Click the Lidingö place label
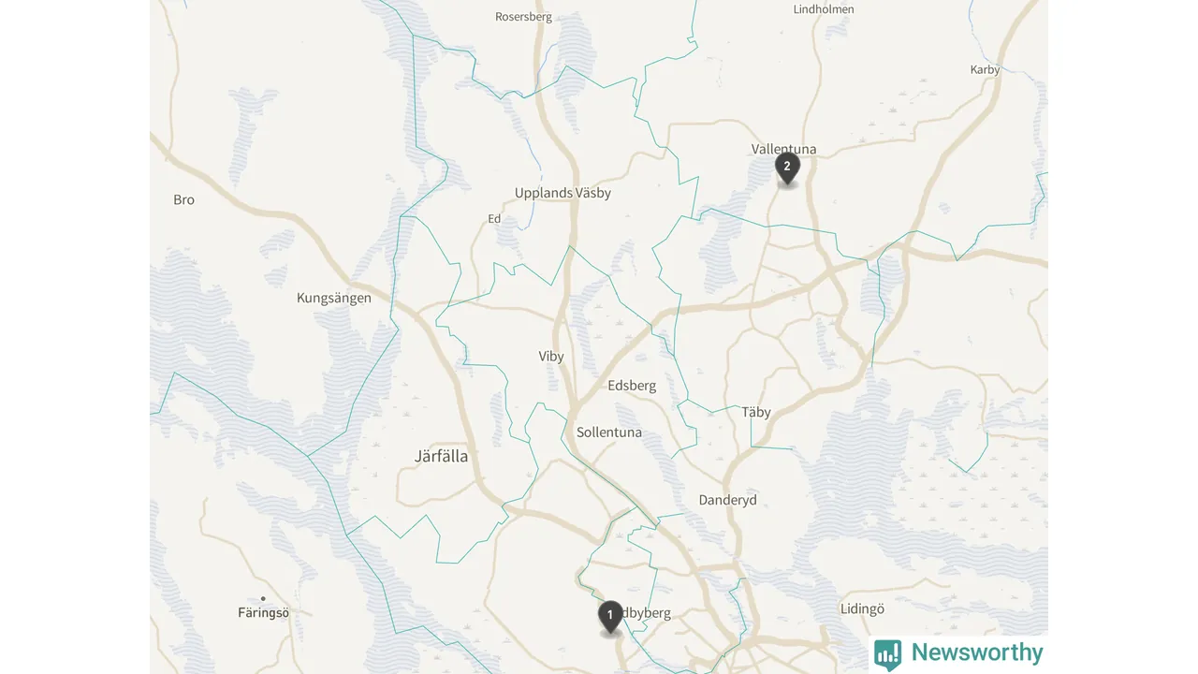Image resolution: width=1198 pixels, height=674 pixels. 862,608
